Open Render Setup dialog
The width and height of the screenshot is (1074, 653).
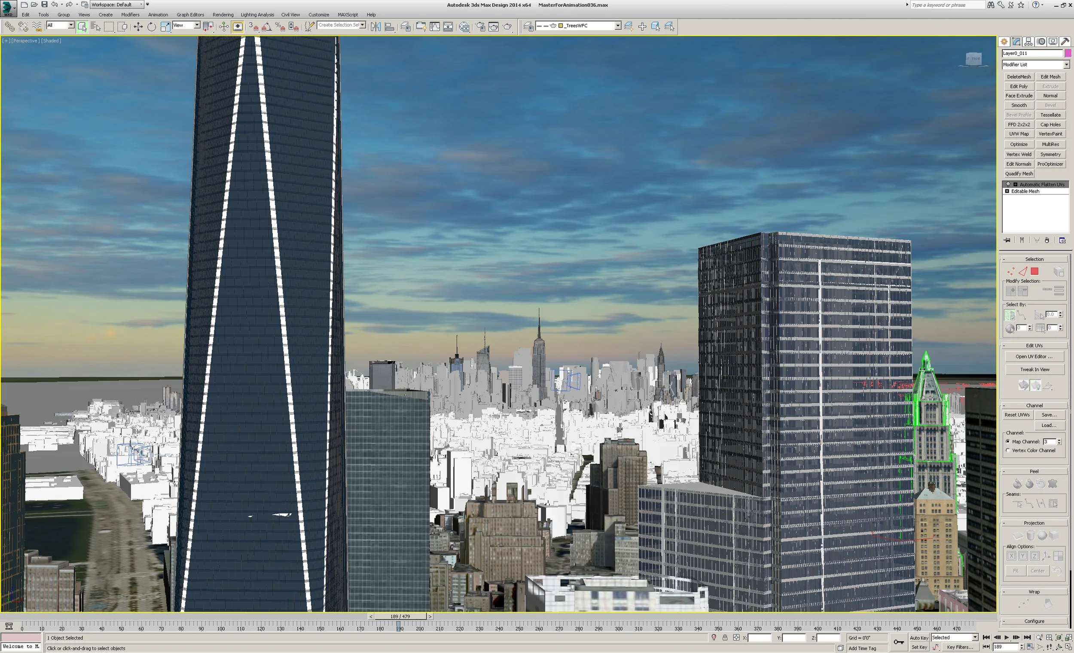480,27
